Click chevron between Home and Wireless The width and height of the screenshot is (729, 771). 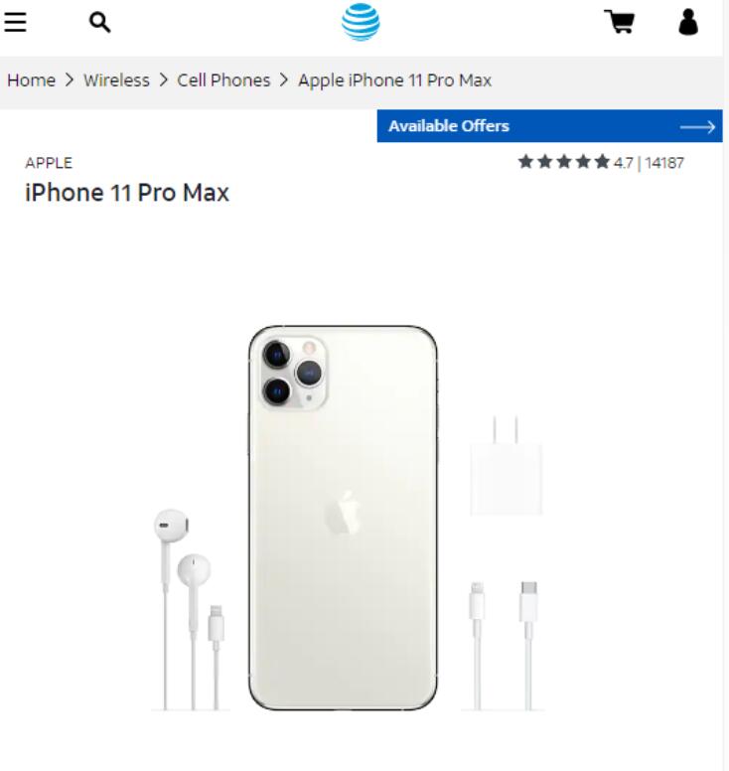(x=70, y=79)
